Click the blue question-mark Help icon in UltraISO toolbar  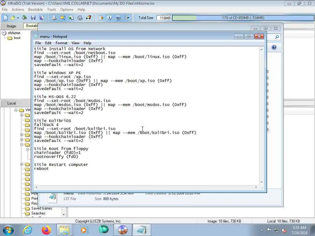(118, 18)
